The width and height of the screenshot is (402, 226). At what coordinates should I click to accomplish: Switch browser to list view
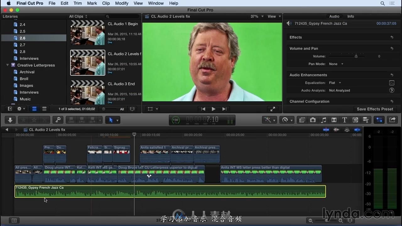click(44, 109)
